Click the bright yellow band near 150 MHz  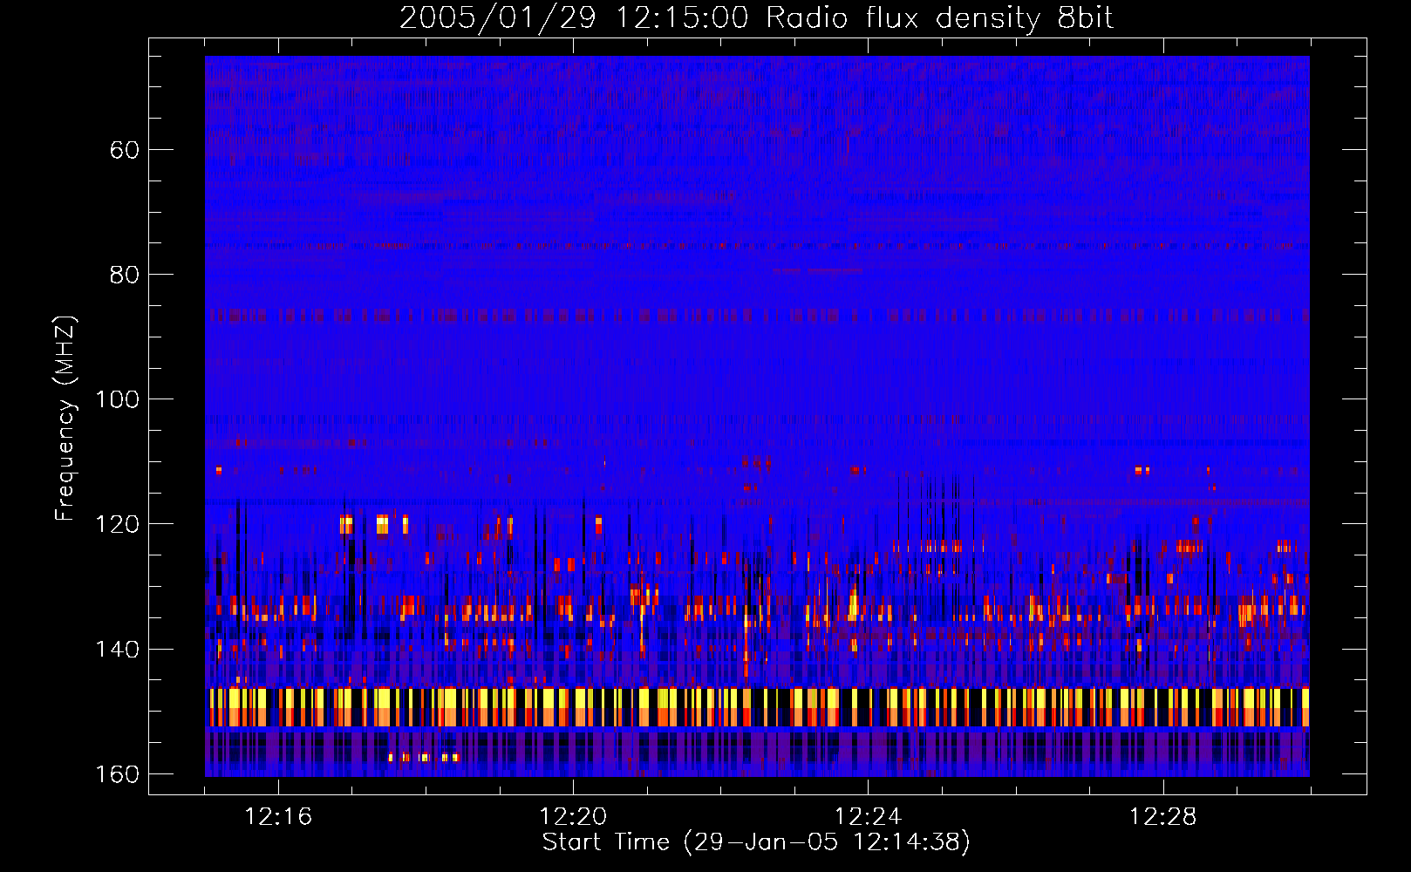757,707
